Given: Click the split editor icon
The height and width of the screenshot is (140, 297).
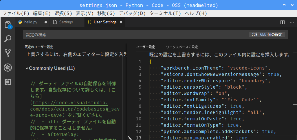Looking at the screenshot, I should [x=283, y=22].
